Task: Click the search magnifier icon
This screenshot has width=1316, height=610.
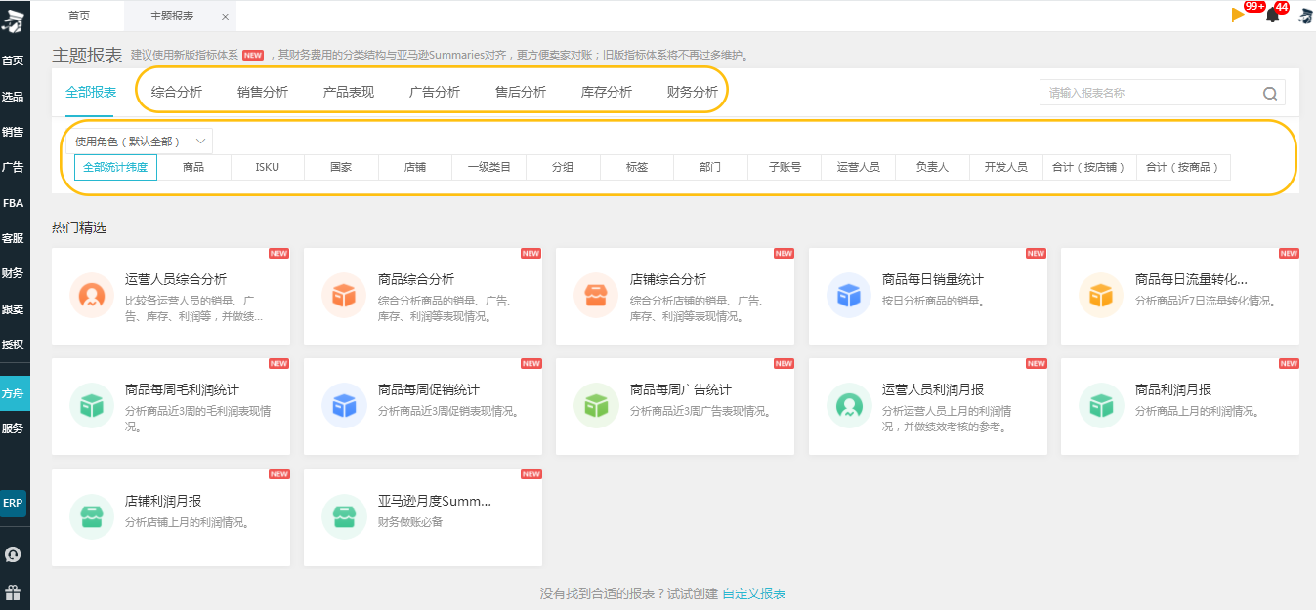Action: (1270, 94)
